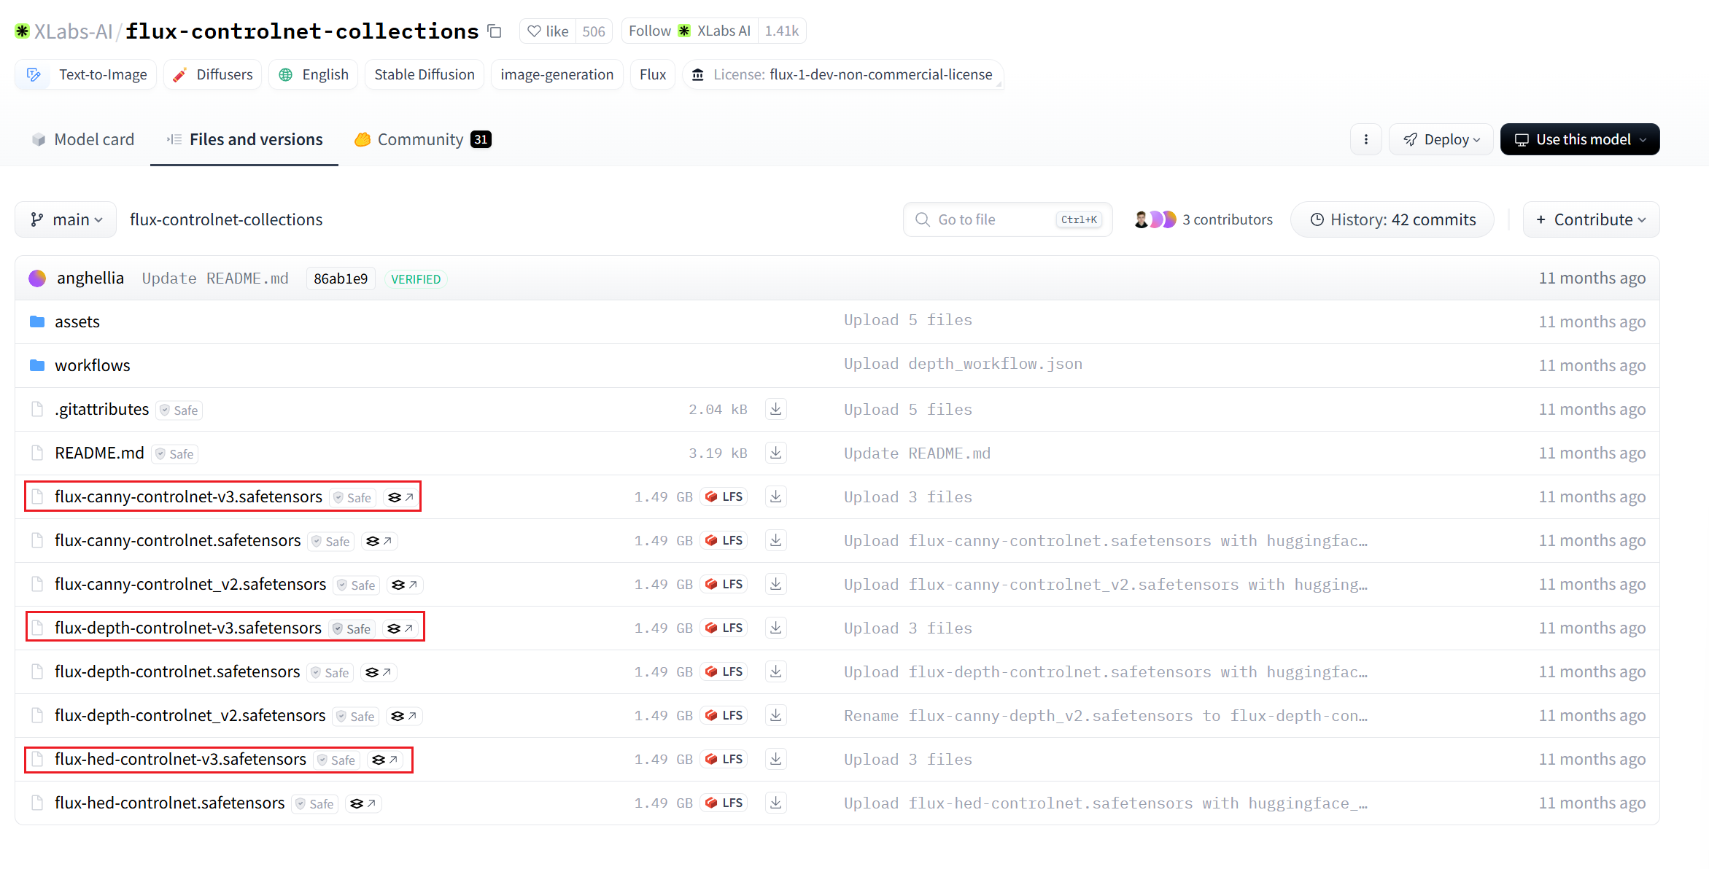Open file-info icon for flux-hed-controlnet.safetensors

click(363, 803)
